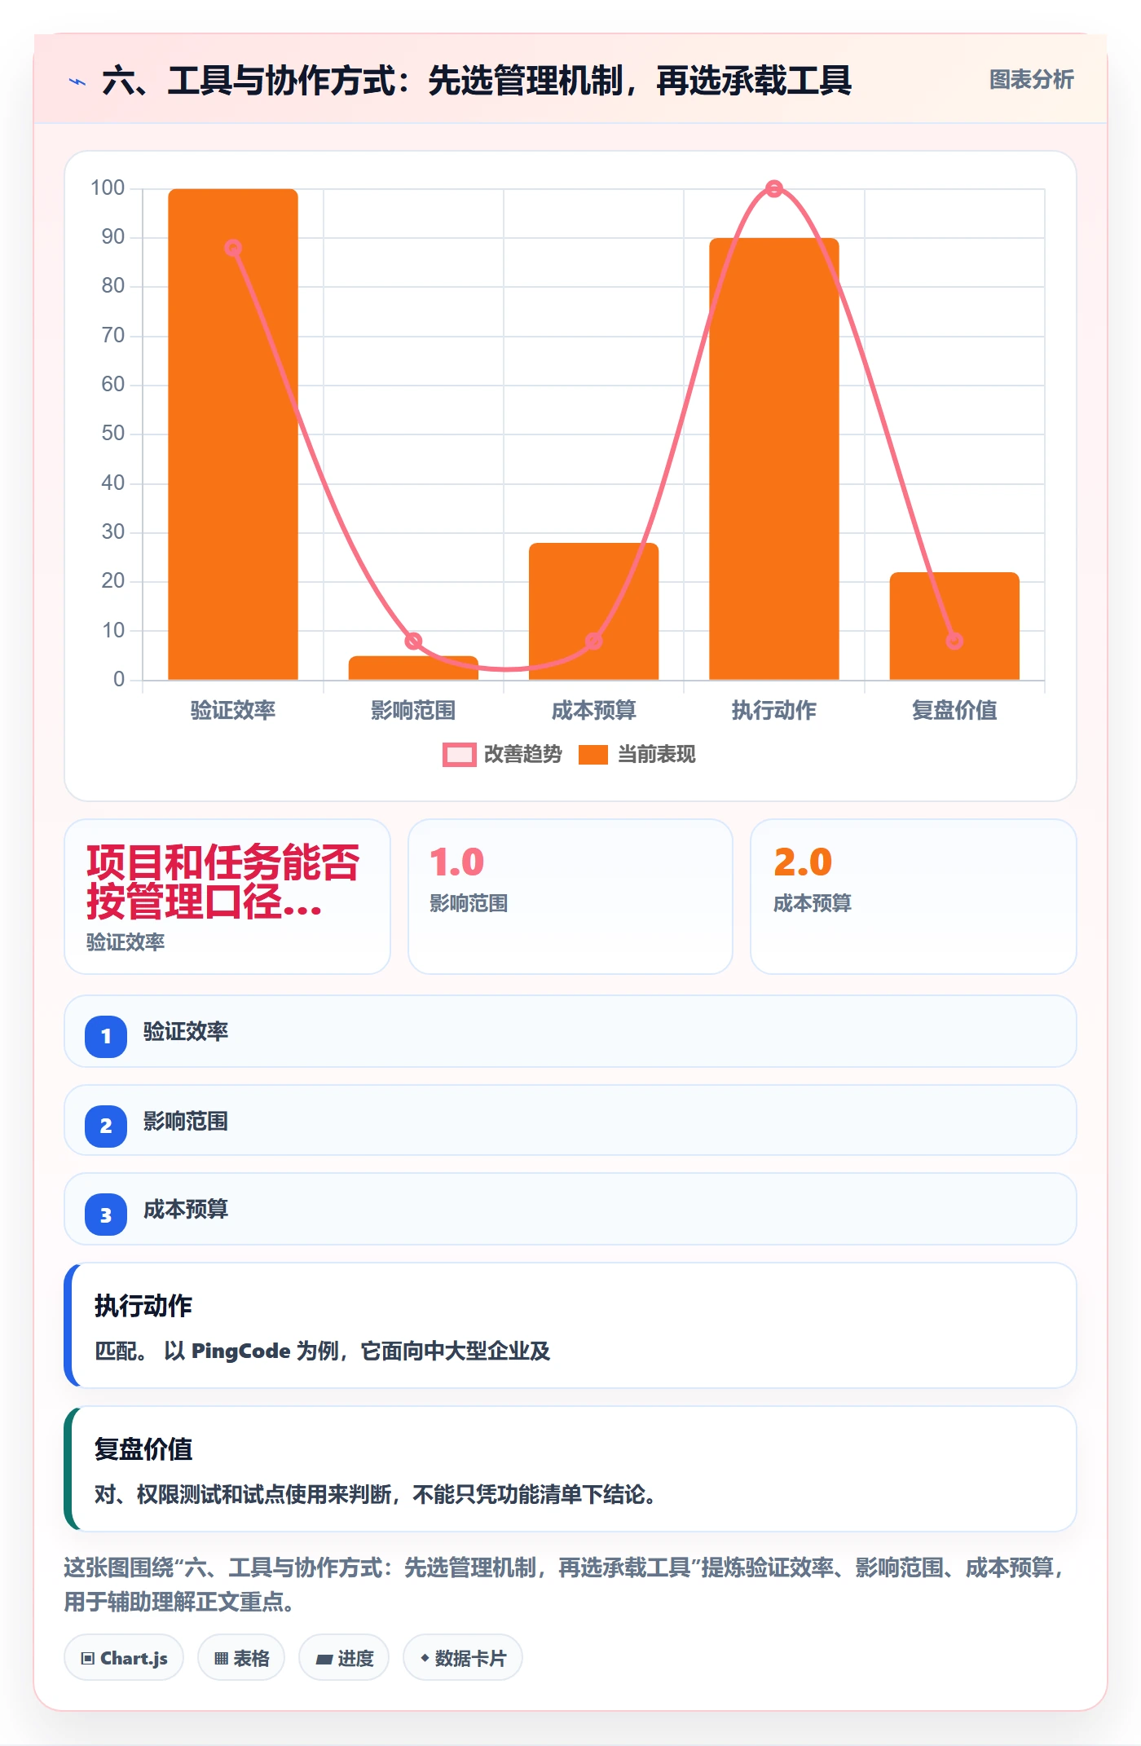1141x1746 pixels.
Task: Click the trend line point on 复盘价值
Action: point(954,642)
